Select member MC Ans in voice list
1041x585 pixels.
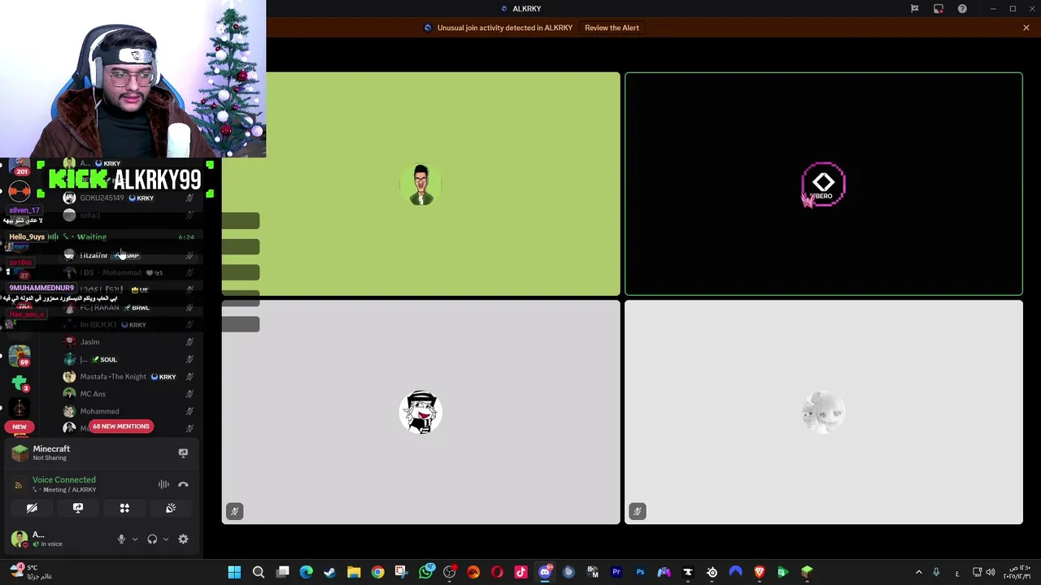130,394
